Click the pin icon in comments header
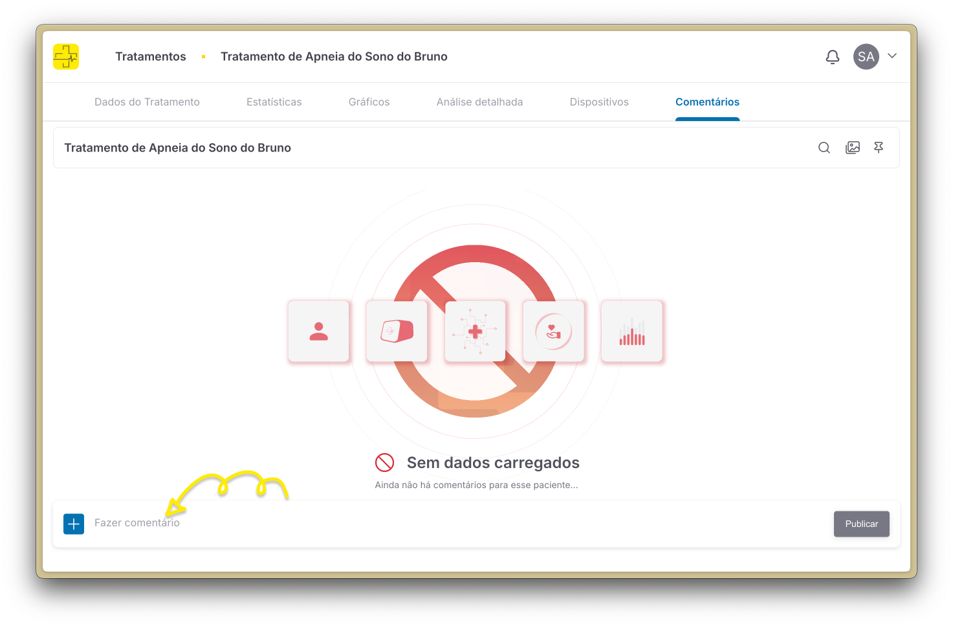 879,148
